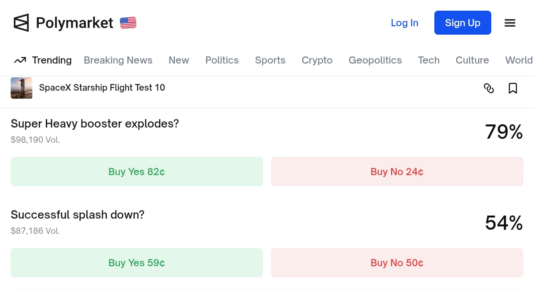534x296 pixels.
Task: Open the Crypto category
Action: (x=317, y=60)
